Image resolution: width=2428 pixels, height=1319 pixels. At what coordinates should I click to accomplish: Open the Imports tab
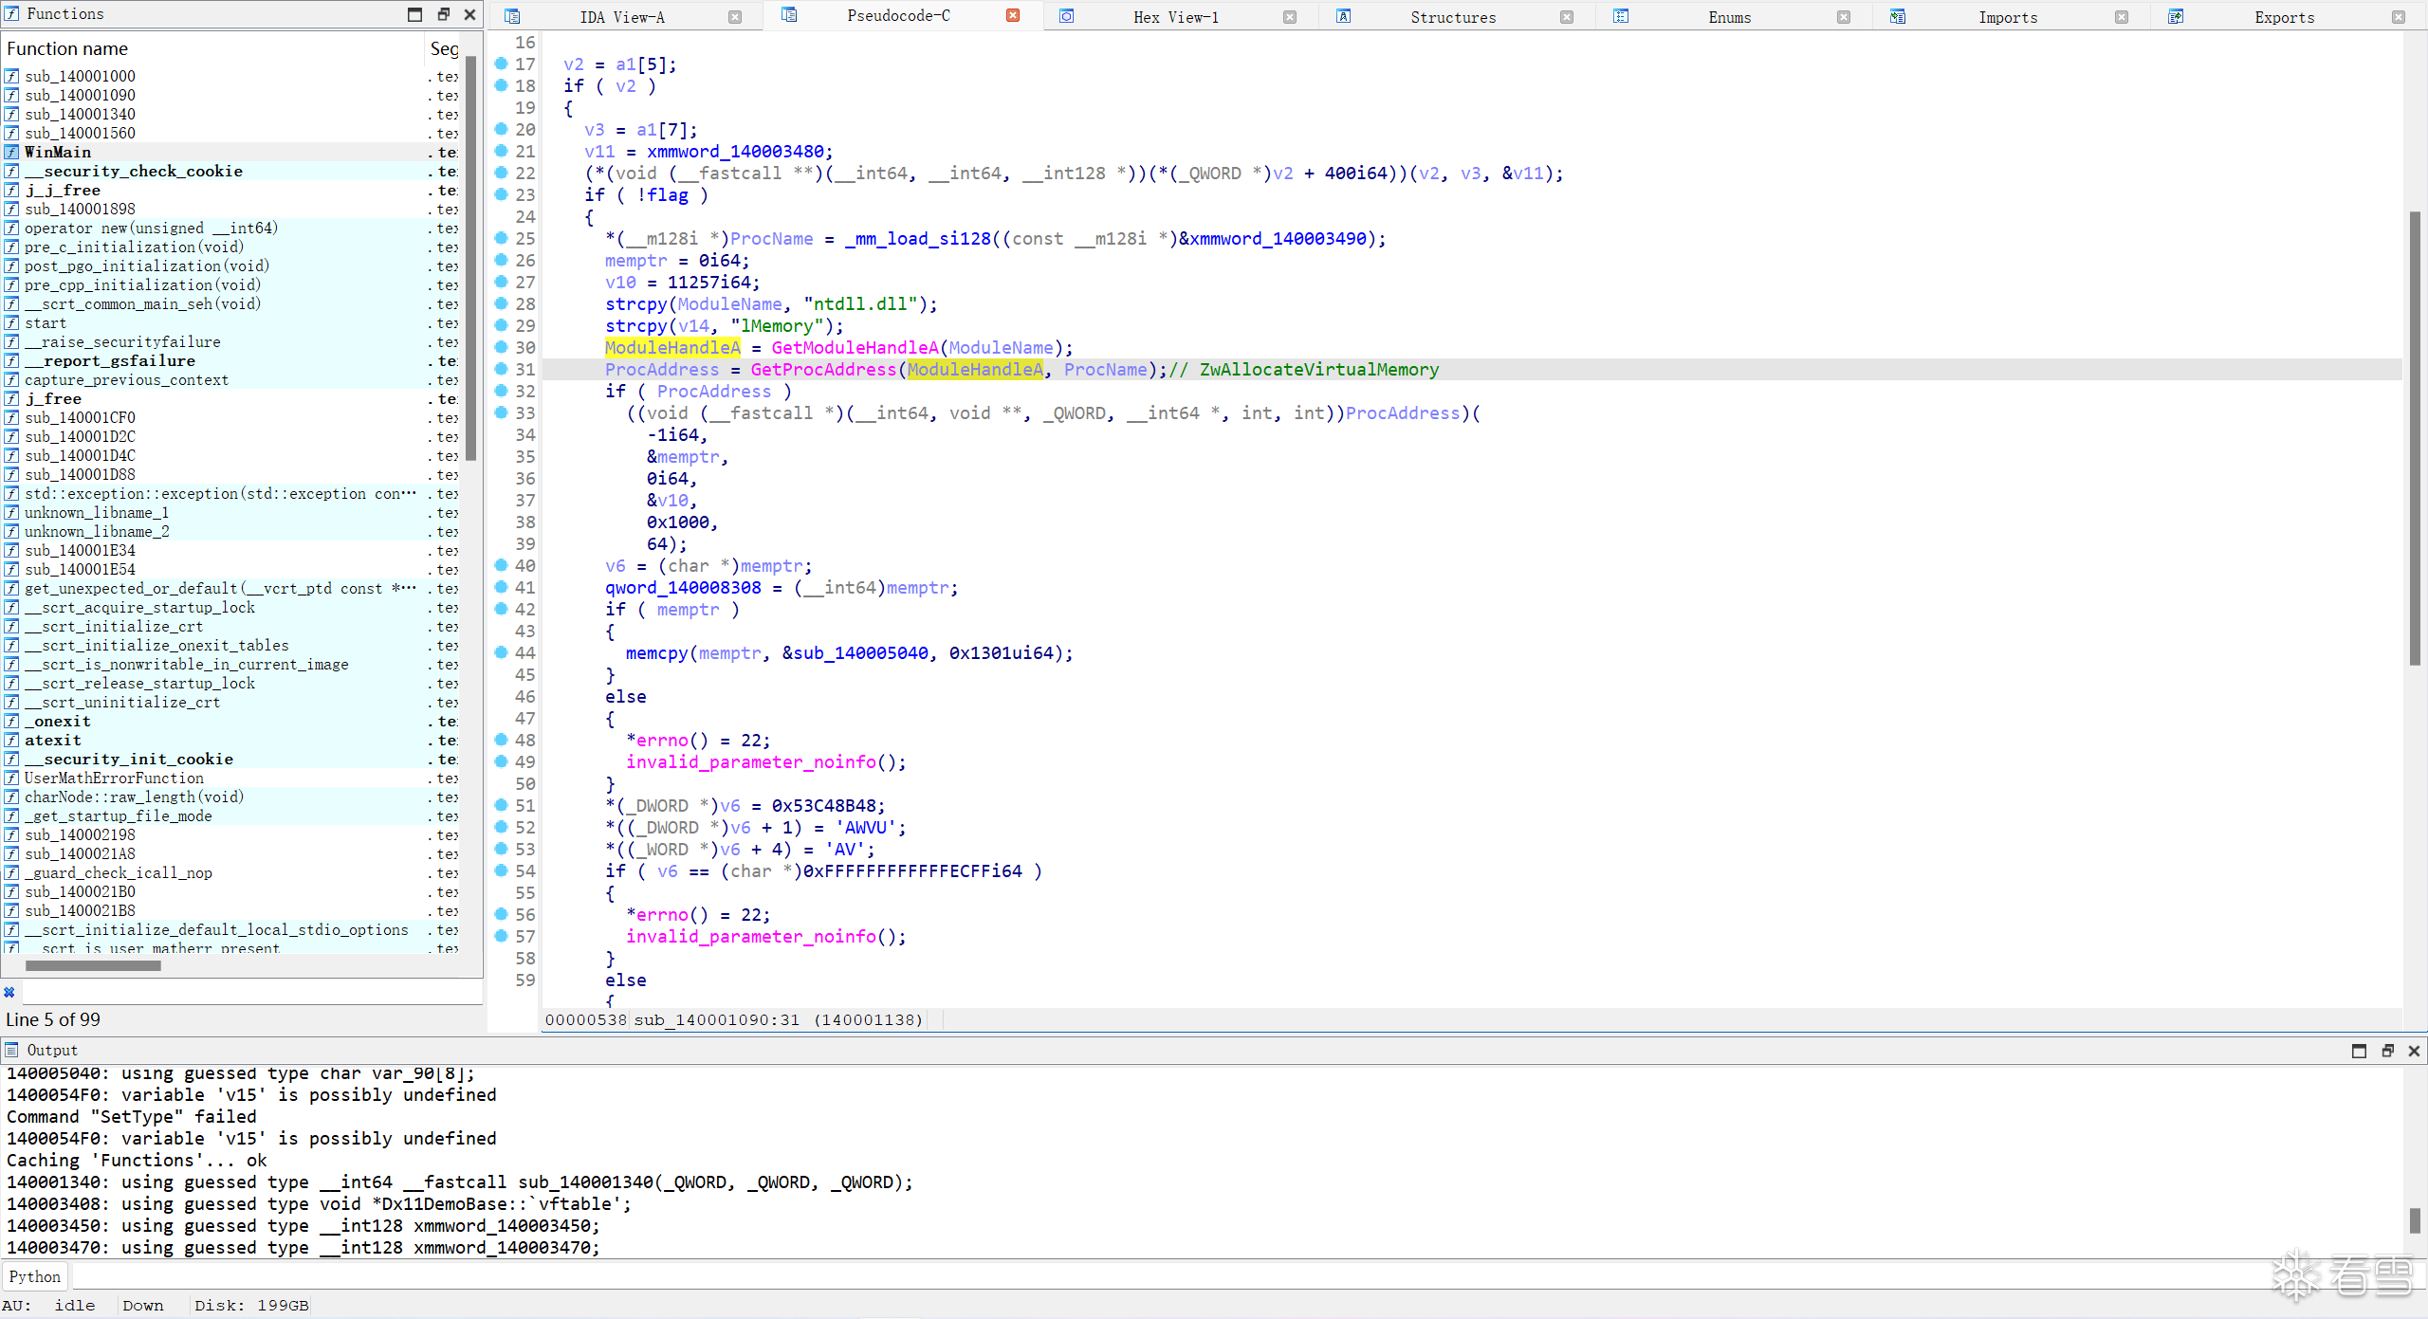2007,17
